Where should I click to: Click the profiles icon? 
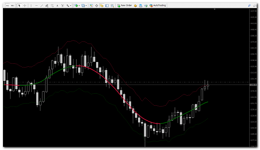[83, 6]
